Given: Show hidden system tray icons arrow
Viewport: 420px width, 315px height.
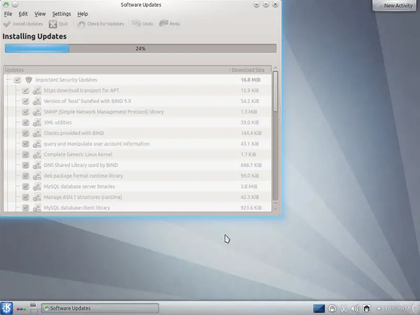Looking at the screenshot, I should [x=379, y=308].
